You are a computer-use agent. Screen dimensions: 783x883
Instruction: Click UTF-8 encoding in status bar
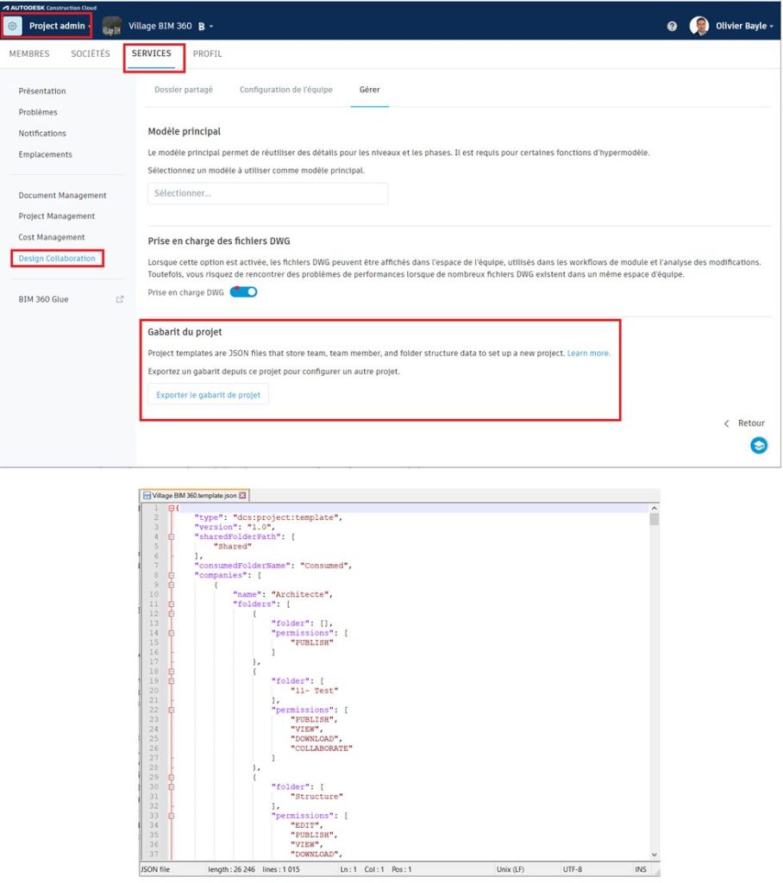pyautogui.click(x=573, y=869)
